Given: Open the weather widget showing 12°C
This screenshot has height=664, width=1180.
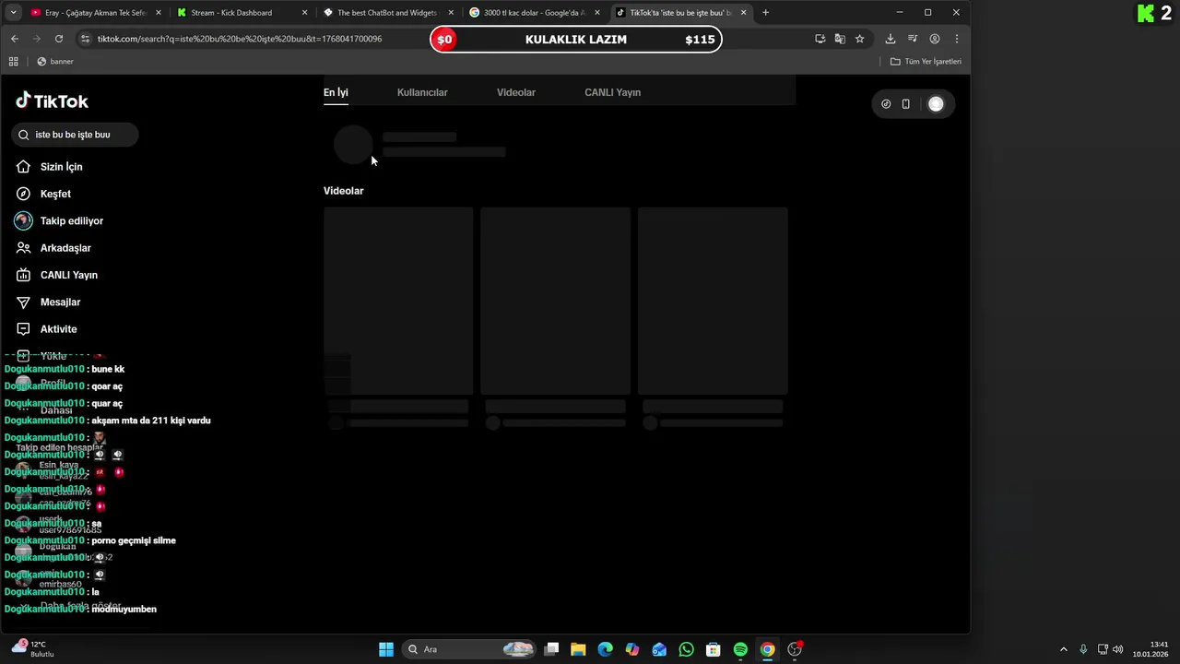Looking at the screenshot, I should pos(32,649).
